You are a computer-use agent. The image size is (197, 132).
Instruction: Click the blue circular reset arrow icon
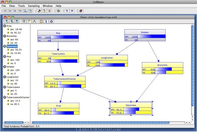51,21
